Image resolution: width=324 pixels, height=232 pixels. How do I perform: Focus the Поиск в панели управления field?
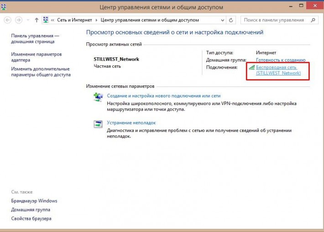(279, 20)
